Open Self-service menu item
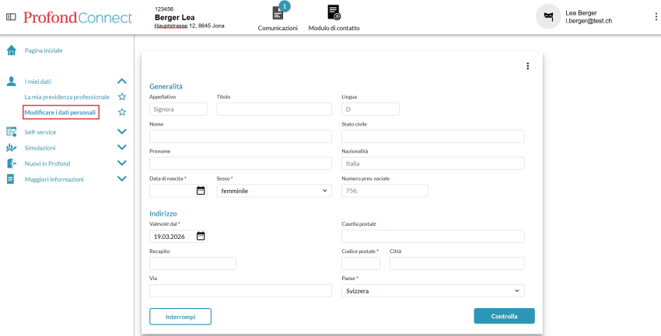 40,132
